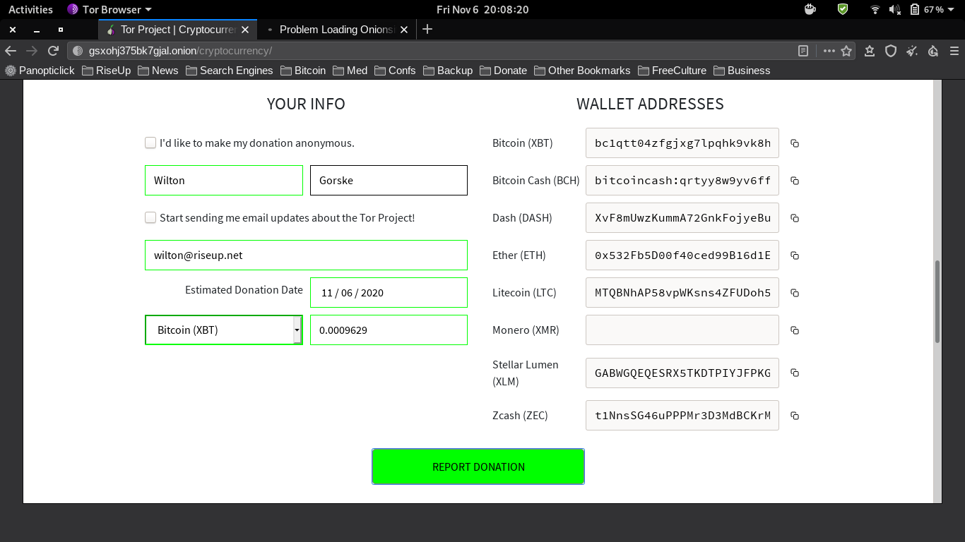This screenshot has height=542, width=965.
Task: Open the Med bookmarks folder
Action: (x=350, y=71)
